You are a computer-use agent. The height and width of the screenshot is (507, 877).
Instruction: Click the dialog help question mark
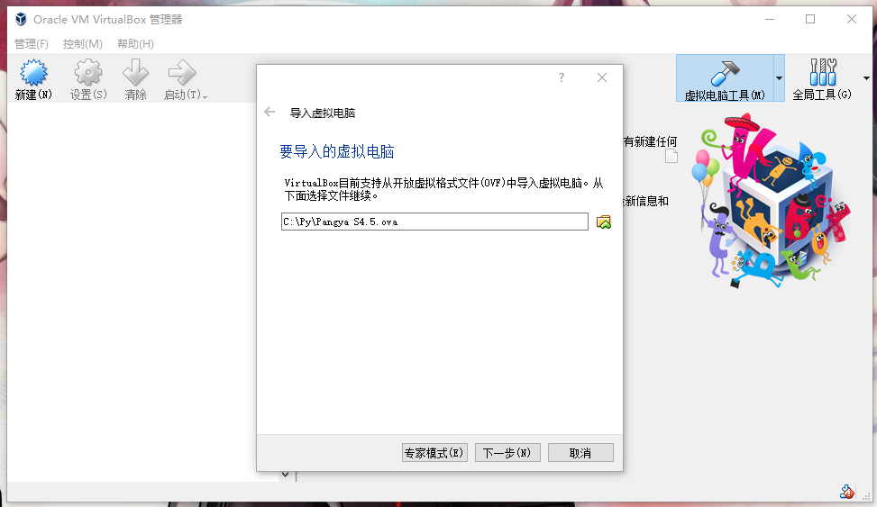(561, 77)
